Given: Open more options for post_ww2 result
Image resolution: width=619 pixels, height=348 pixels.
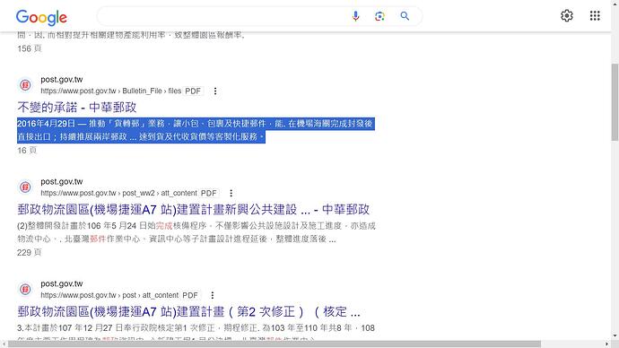Looking at the screenshot, I should tap(231, 194).
